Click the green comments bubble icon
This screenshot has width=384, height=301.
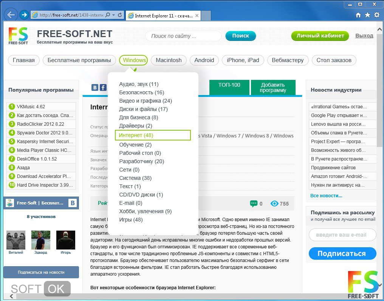[x=254, y=204]
